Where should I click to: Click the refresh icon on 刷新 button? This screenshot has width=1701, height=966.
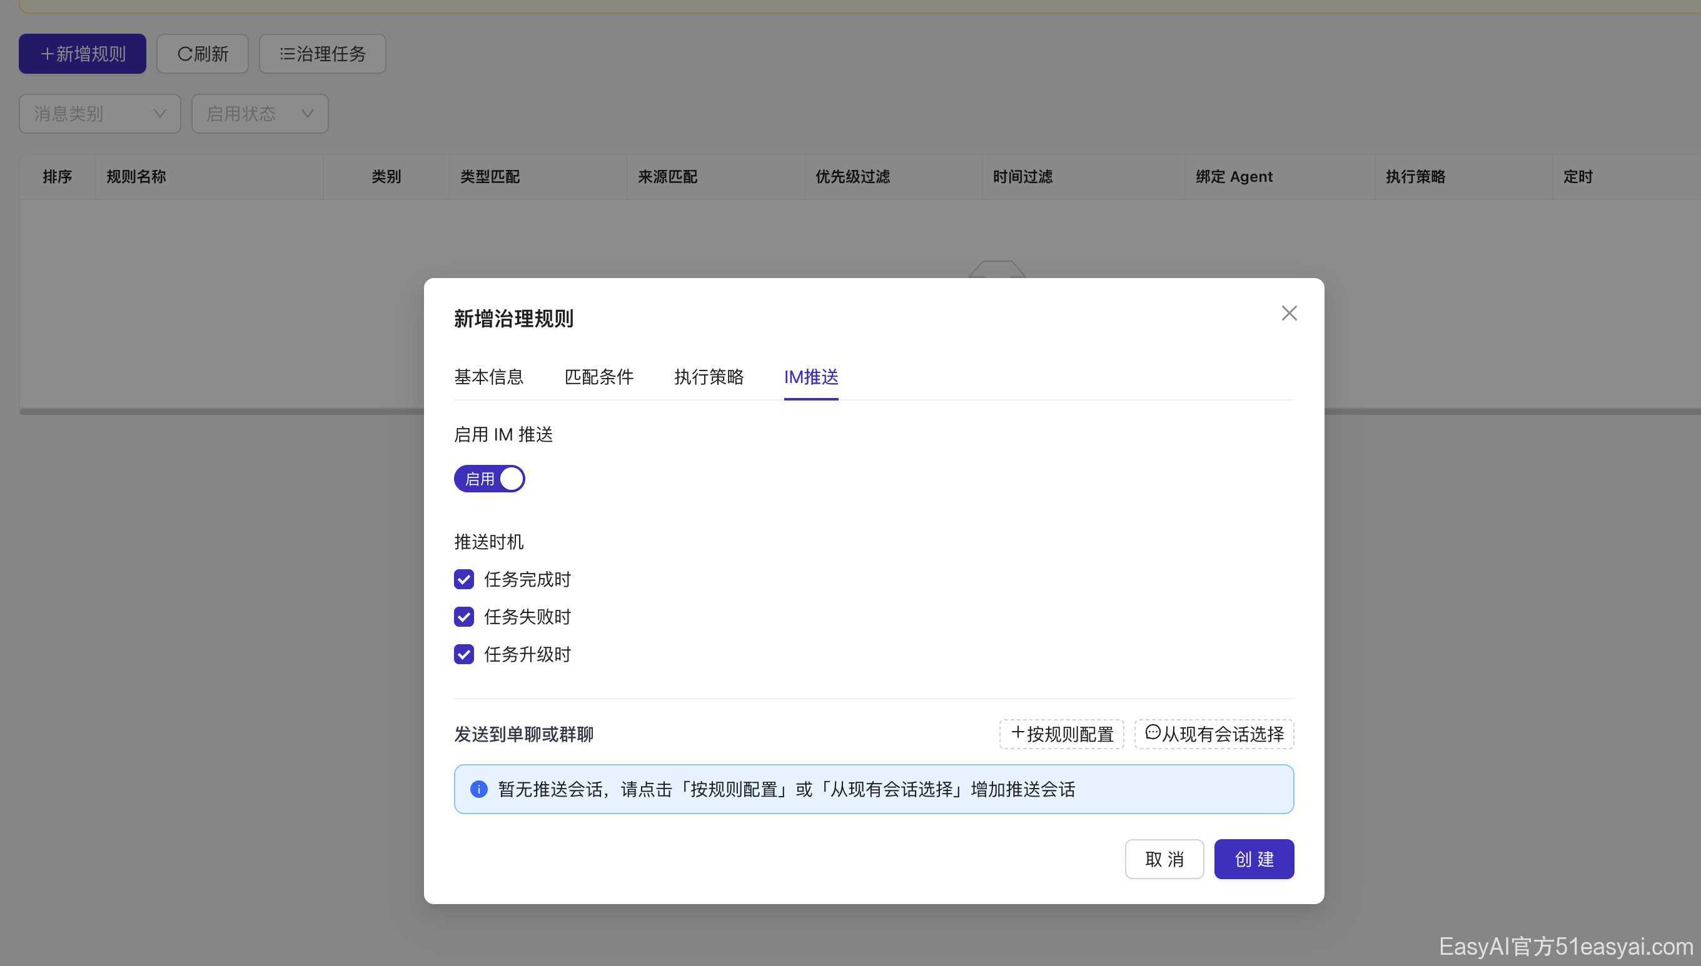(184, 54)
